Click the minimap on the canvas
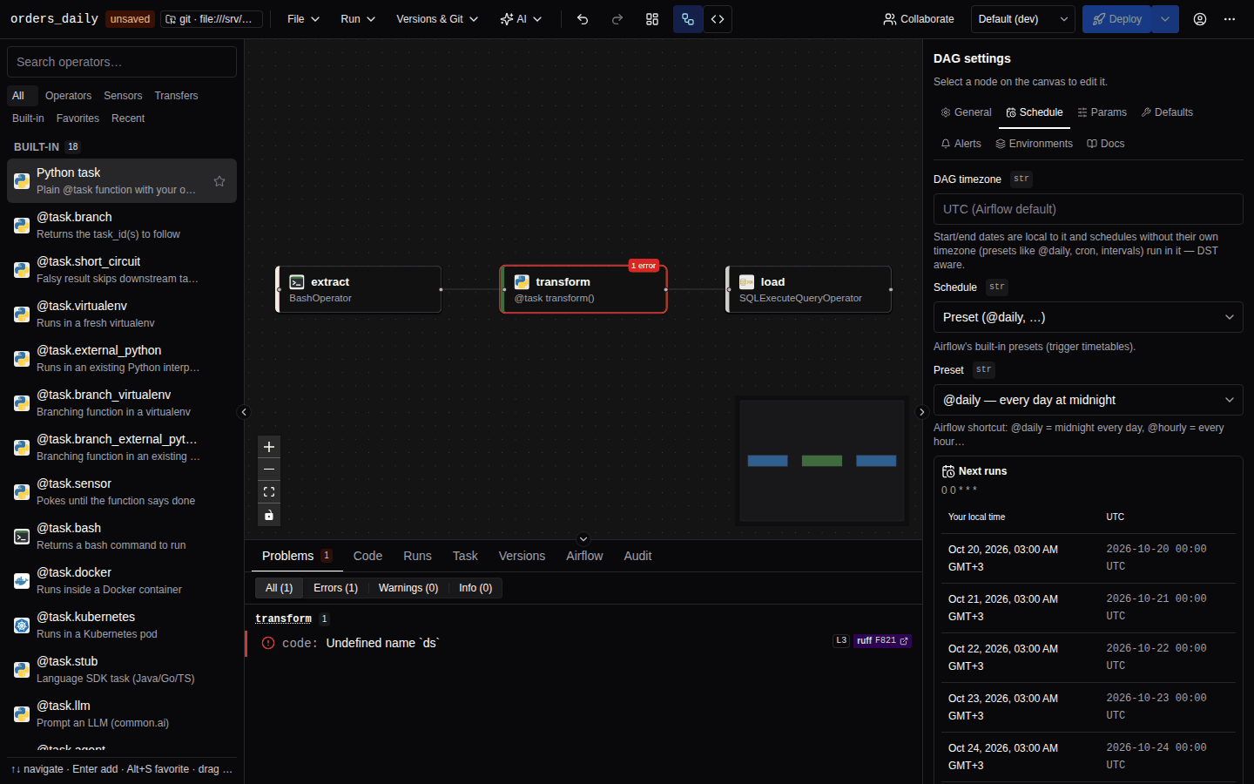1254x784 pixels. pyautogui.click(x=822, y=461)
